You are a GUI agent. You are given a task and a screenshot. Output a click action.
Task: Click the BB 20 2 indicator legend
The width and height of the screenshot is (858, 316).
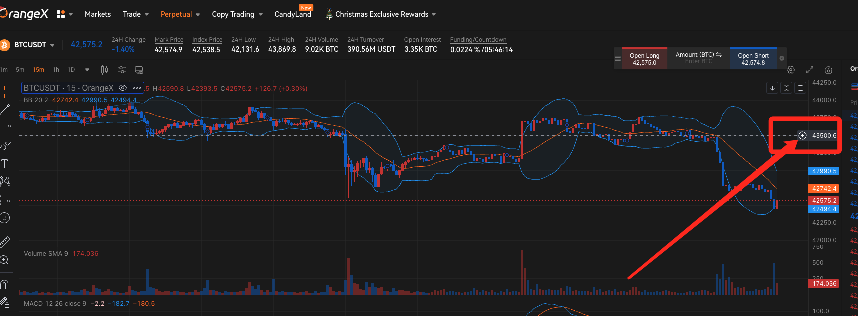pyautogui.click(x=36, y=100)
